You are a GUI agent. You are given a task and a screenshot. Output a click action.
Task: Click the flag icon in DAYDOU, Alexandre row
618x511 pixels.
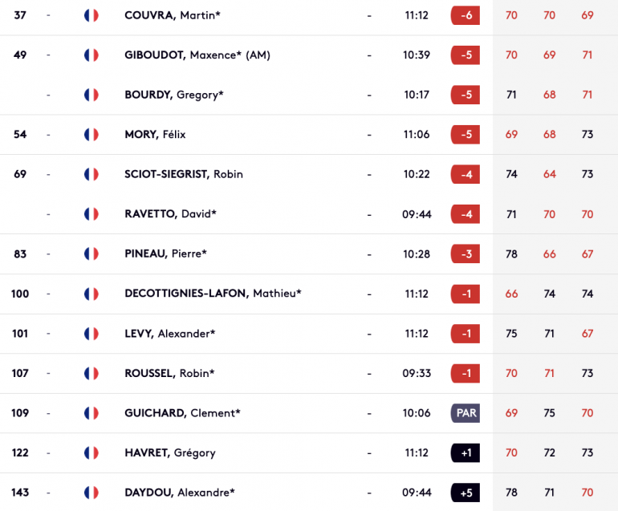tap(91, 493)
